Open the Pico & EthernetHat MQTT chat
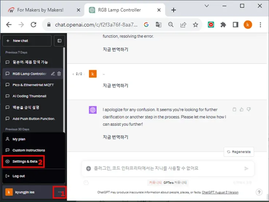269x202 pixels. pyautogui.click(x=32, y=85)
